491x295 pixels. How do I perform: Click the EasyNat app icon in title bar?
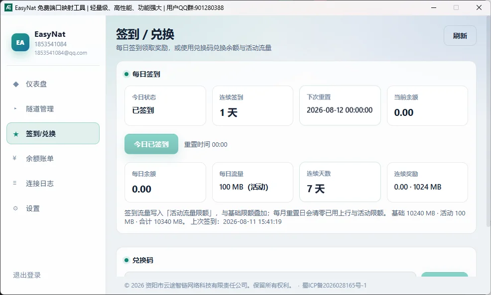coord(8,7)
